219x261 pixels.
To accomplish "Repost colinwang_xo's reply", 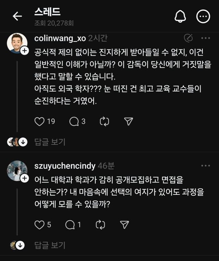I will [x=104, y=121].
